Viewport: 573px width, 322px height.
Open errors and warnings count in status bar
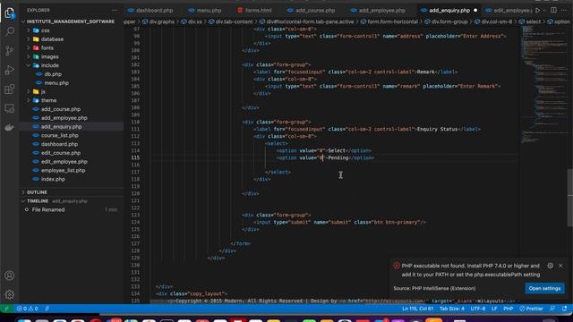point(27,309)
